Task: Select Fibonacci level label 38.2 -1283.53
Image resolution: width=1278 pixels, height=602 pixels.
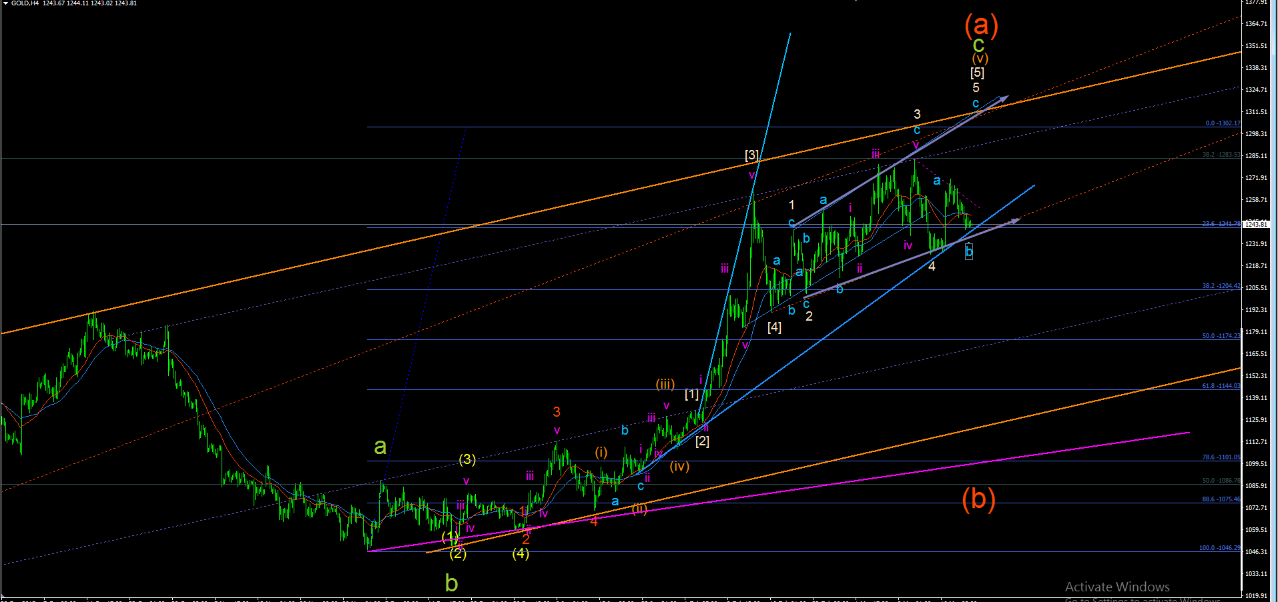Action: [x=1221, y=155]
